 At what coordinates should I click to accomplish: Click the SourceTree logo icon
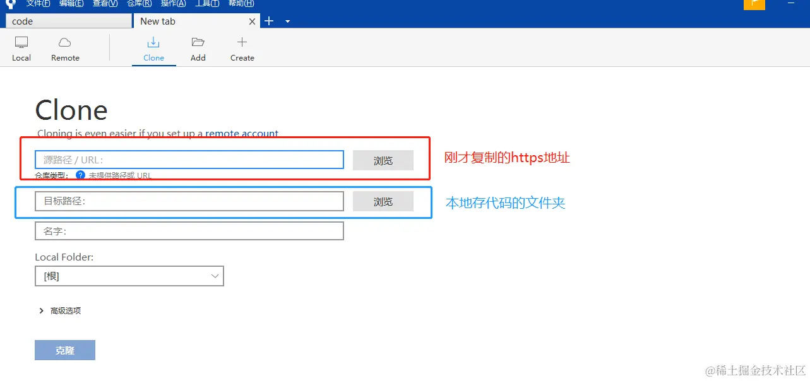click(x=10, y=3)
